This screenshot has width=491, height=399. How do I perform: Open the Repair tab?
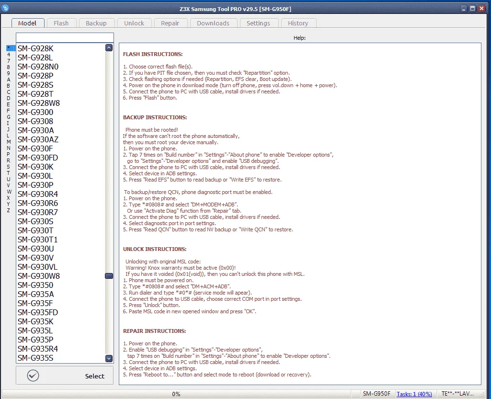[170, 23]
